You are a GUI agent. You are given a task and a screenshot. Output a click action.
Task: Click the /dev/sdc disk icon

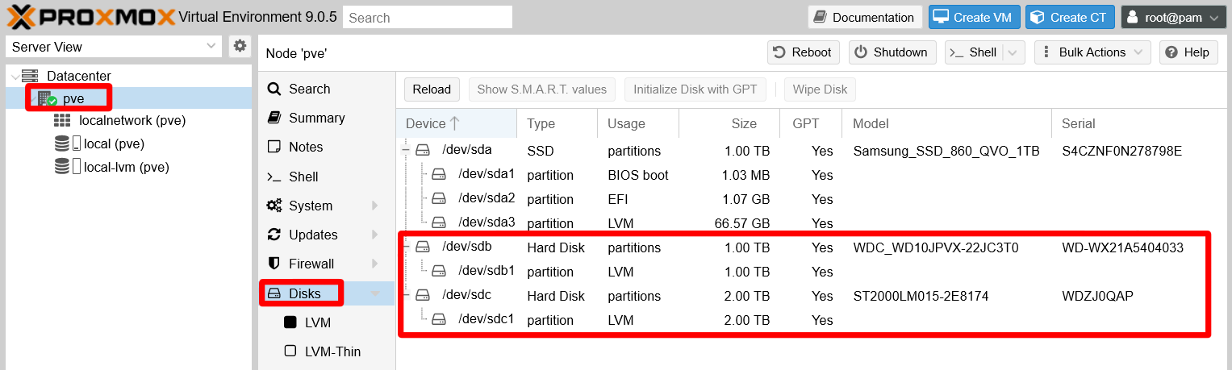coord(423,296)
